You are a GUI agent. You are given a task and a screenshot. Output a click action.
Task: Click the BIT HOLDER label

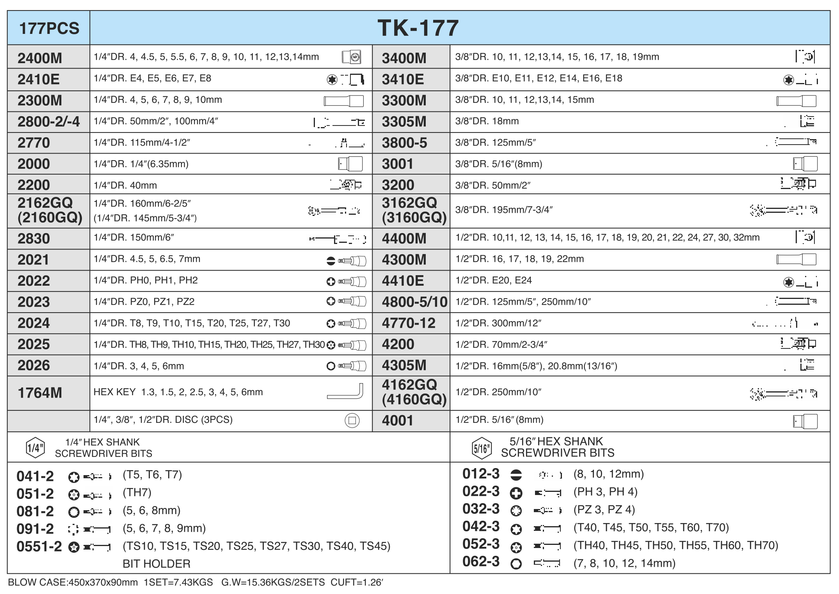[157, 564]
